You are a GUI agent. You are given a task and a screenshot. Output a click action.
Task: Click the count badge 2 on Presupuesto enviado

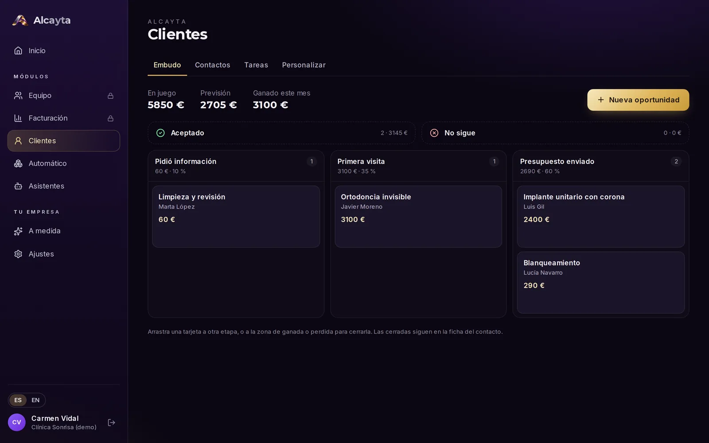coord(676,161)
